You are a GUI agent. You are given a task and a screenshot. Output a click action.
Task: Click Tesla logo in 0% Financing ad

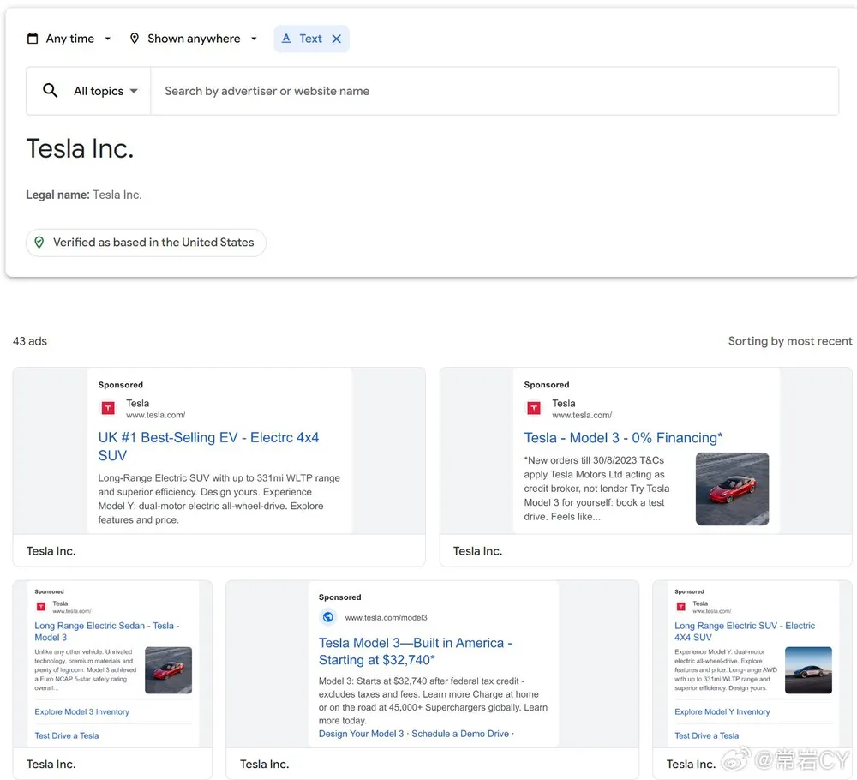[x=534, y=408]
